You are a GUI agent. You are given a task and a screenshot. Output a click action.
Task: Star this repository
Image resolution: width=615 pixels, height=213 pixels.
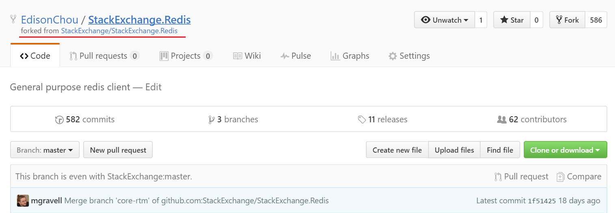[x=512, y=20]
